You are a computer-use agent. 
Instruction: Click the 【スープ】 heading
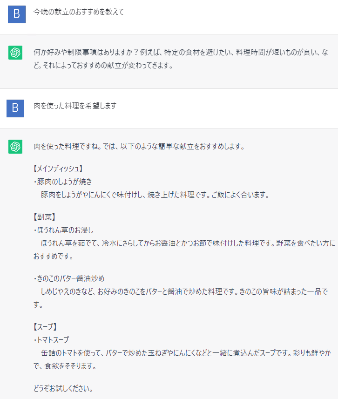pos(45,327)
